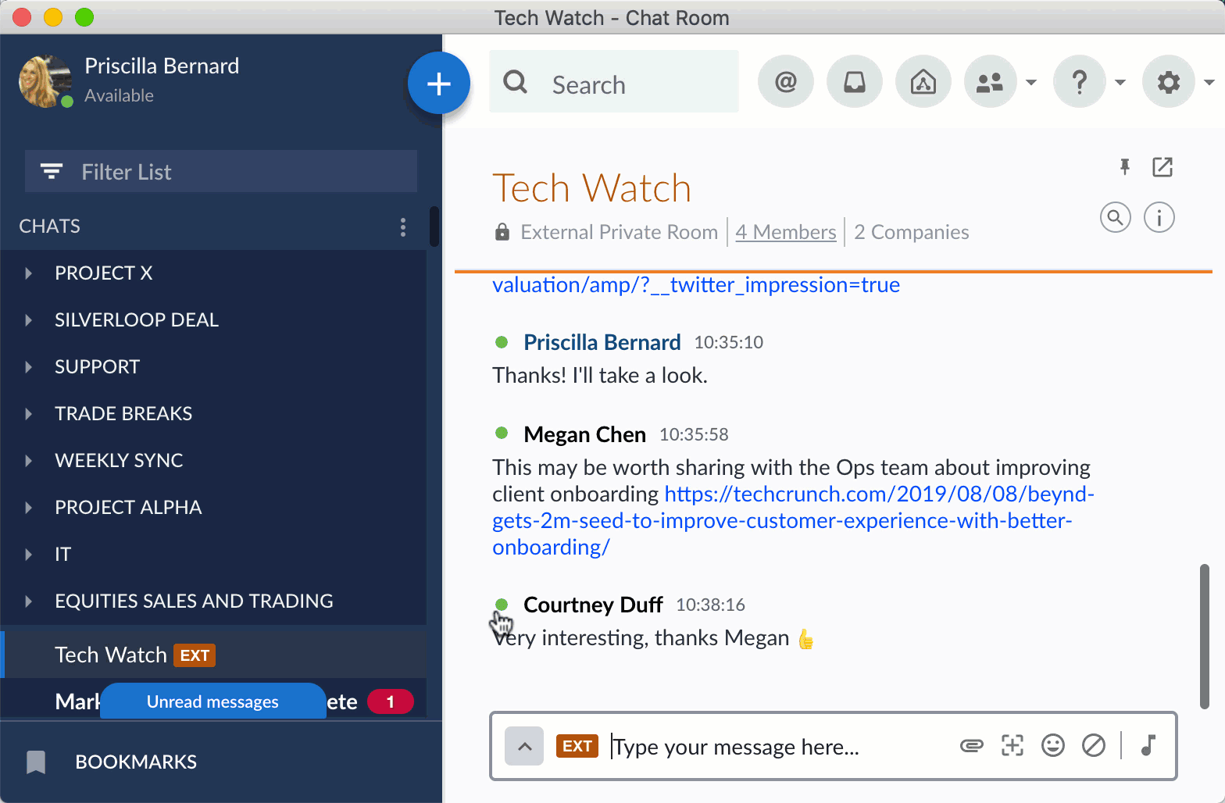The height and width of the screenshot is (803, 1225).
Task: Click the blue plus new chat button
Action: tap(438, 84)
